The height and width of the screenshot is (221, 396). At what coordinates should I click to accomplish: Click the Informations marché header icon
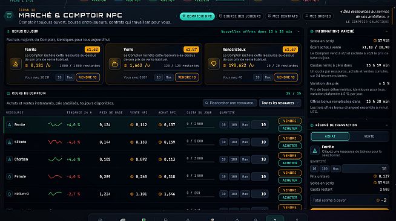[312, 31]
